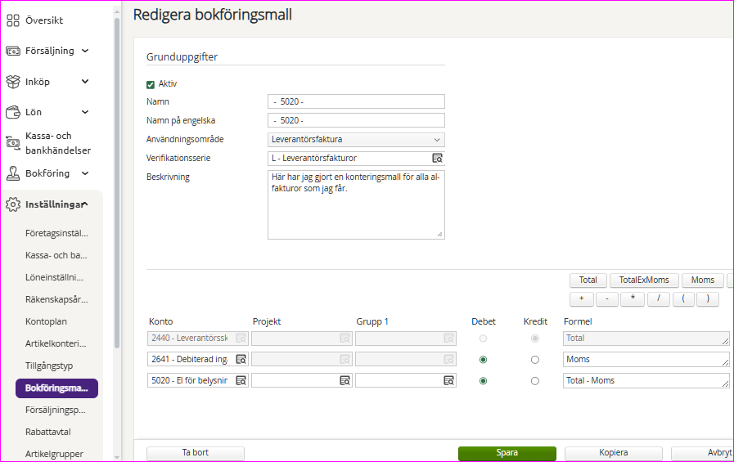Open Löneinställningar in sidebar
This screenshot has height=462, width=734.
(x=54, y=277)
